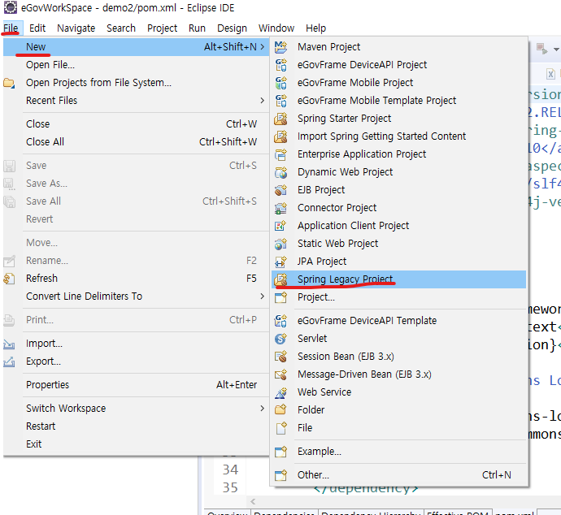Viewport: 561px width, 515px height.
Task: Click line number 34 in editor gutter
Action: pyautogui.click(x=230, y=470)
